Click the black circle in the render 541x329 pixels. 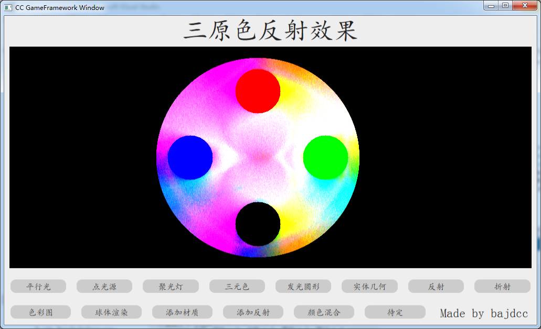258,224
